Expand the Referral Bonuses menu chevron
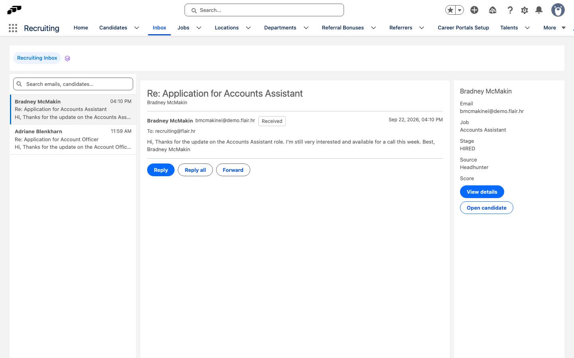This screenshot has height=358, width=574. (373, 28)
